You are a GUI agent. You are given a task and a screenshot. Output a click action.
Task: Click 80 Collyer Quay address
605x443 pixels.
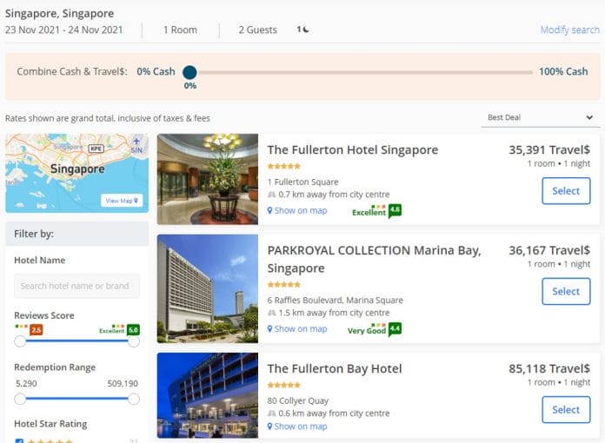pos(298,401)
